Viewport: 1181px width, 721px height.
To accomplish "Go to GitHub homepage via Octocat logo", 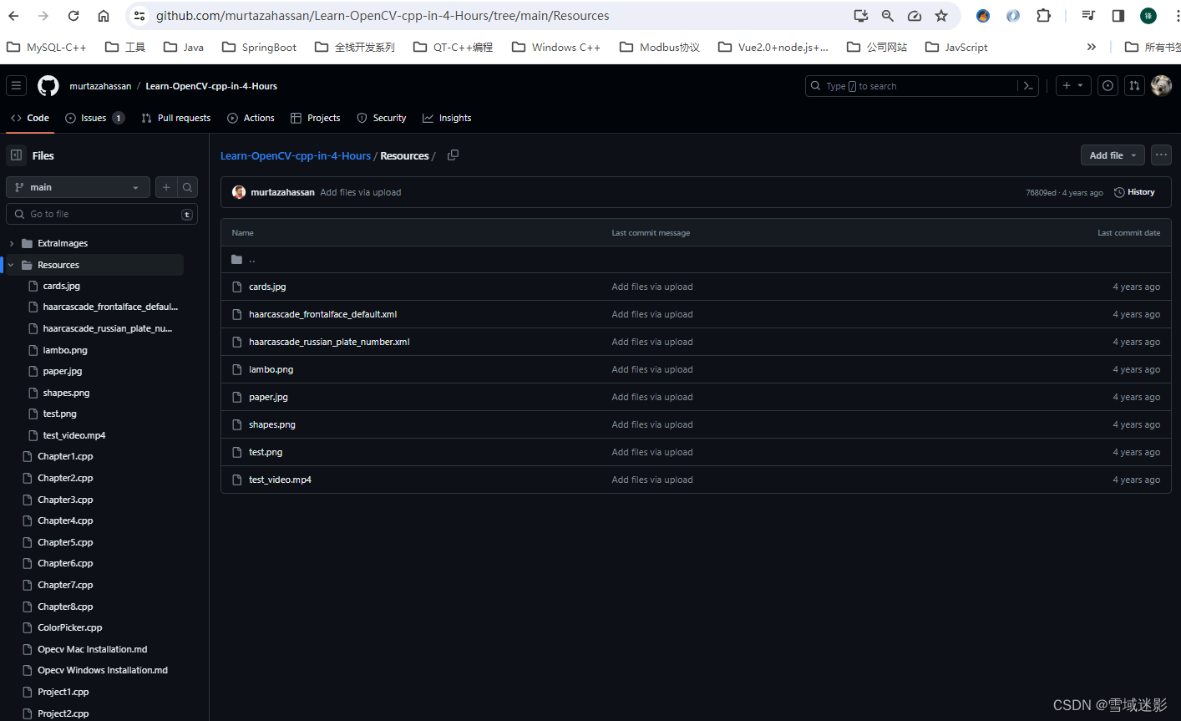I will [x=48, y=86].
